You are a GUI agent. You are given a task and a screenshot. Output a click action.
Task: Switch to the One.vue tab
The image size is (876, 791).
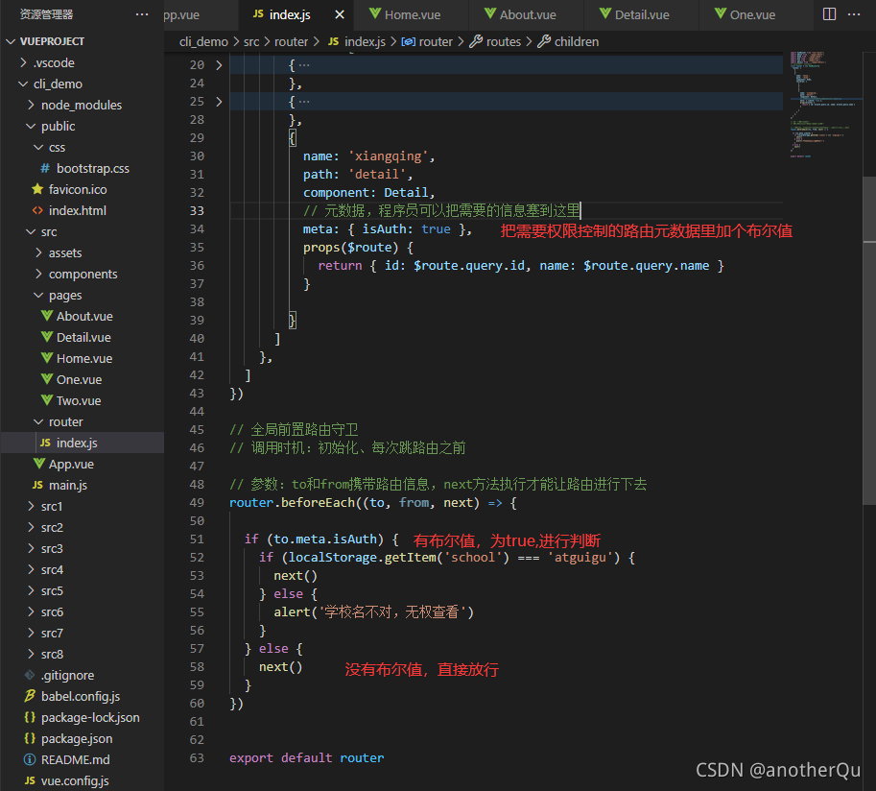(756, 15)
